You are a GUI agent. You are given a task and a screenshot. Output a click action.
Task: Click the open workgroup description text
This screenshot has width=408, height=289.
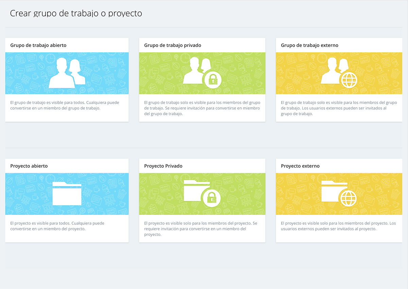[x=65, y=105]
